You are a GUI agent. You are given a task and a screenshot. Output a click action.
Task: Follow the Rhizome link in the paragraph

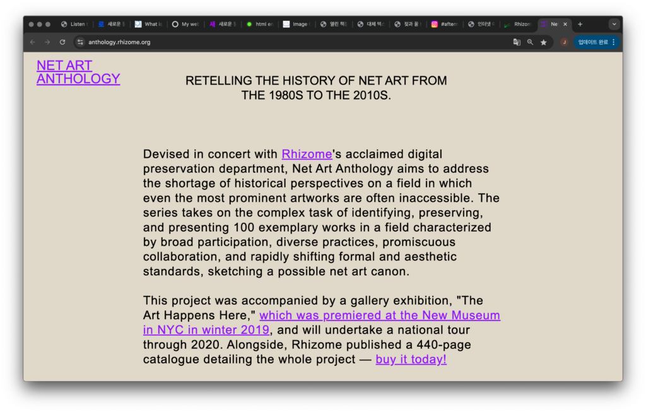tap(307, 154)
